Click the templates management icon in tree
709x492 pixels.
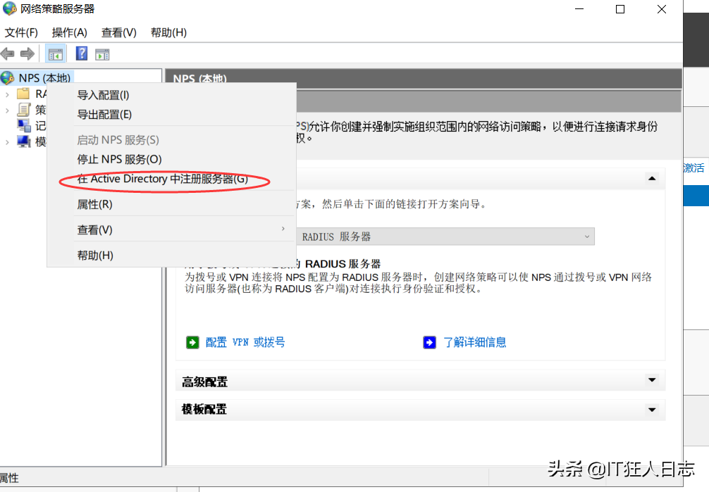23,141
